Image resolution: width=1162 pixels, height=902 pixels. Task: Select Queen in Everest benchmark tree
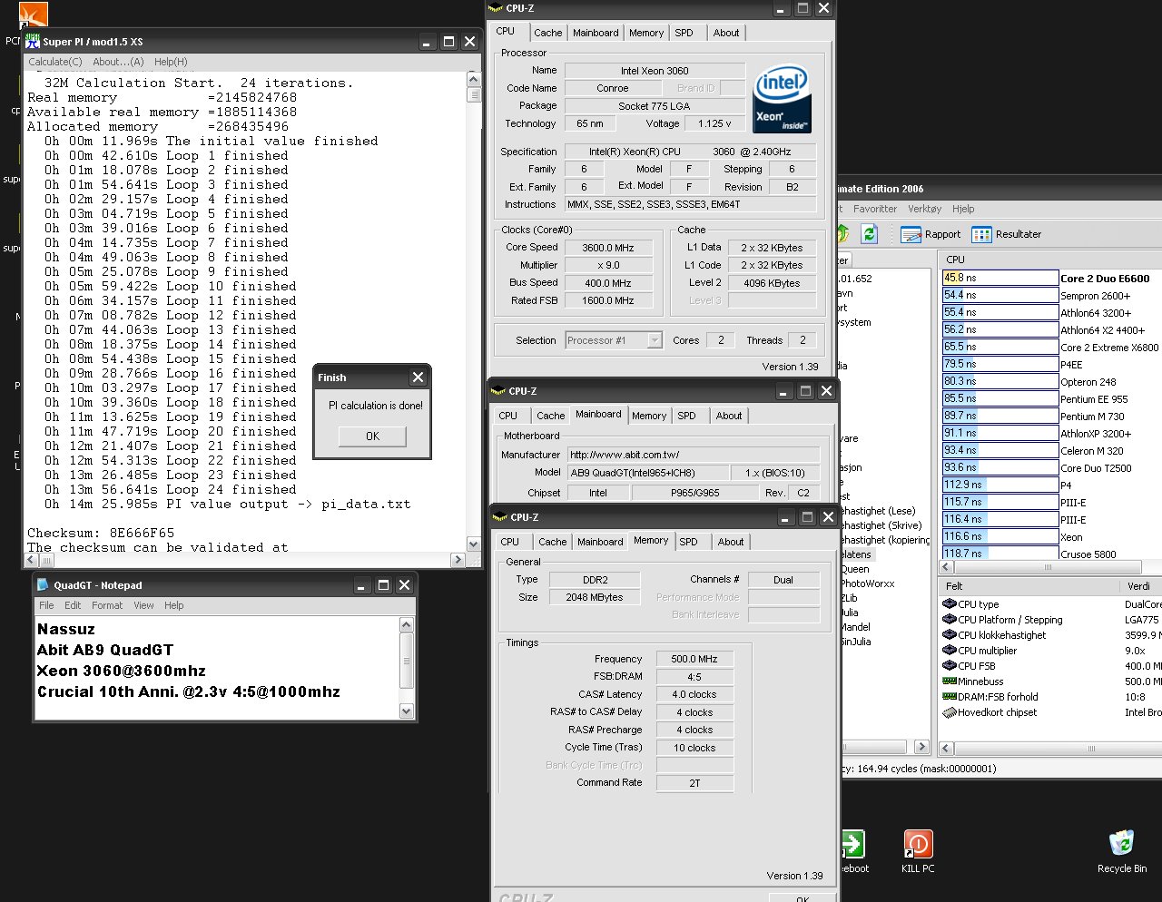pyautogui.click(x=855, y=569)
